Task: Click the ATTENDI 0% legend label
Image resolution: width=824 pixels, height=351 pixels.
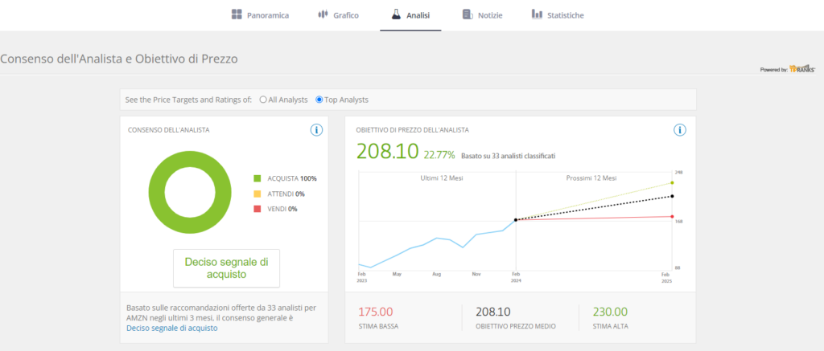Action: pyautogui.click(x=286, y=194)
